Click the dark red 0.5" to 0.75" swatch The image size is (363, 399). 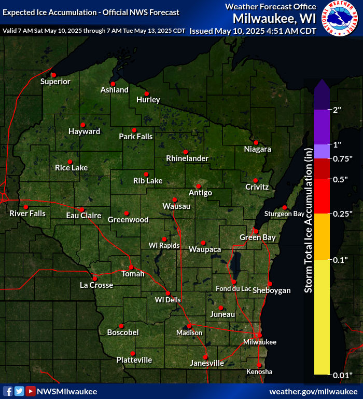tap(322, 169)
